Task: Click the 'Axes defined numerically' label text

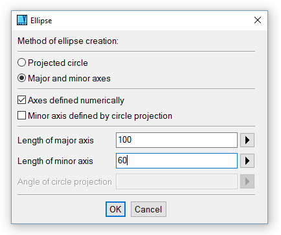Action: pyautogui.click(x=76, y=101)
